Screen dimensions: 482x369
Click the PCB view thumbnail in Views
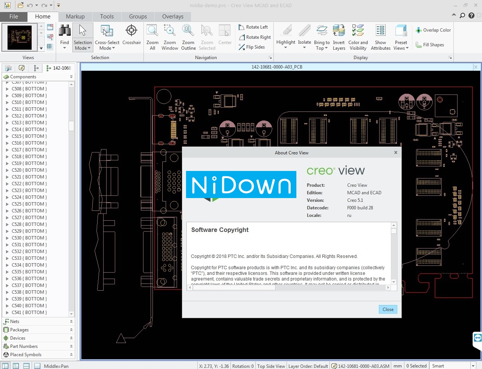[x=20, y=37]
